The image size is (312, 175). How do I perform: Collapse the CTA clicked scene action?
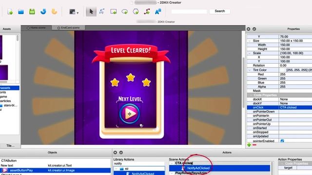(172, 163)
